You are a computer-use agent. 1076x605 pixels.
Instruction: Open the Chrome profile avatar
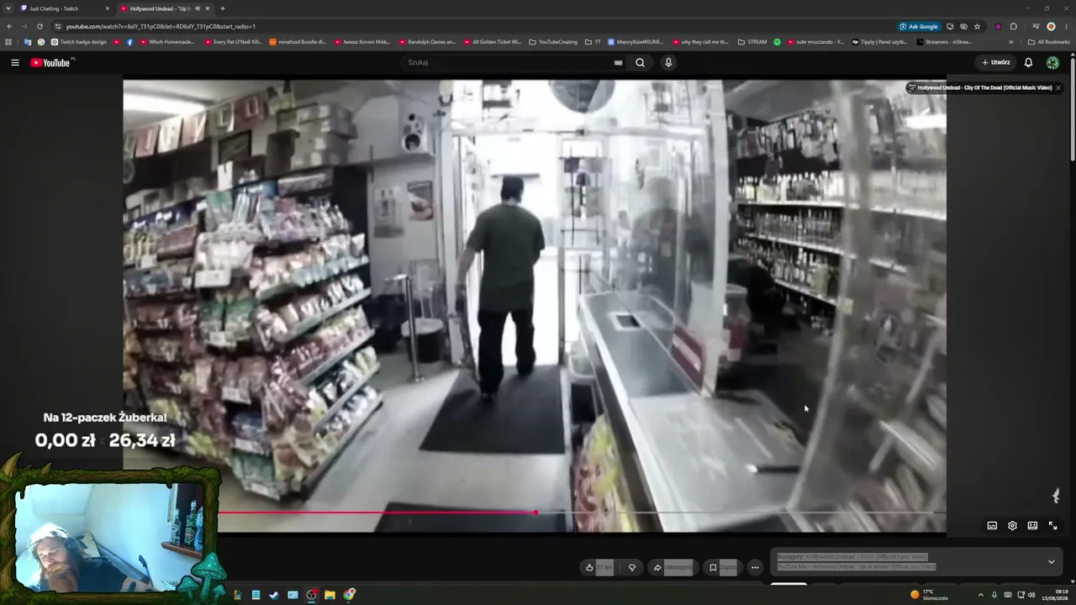pyautogui.click(x=1051, y=26)
